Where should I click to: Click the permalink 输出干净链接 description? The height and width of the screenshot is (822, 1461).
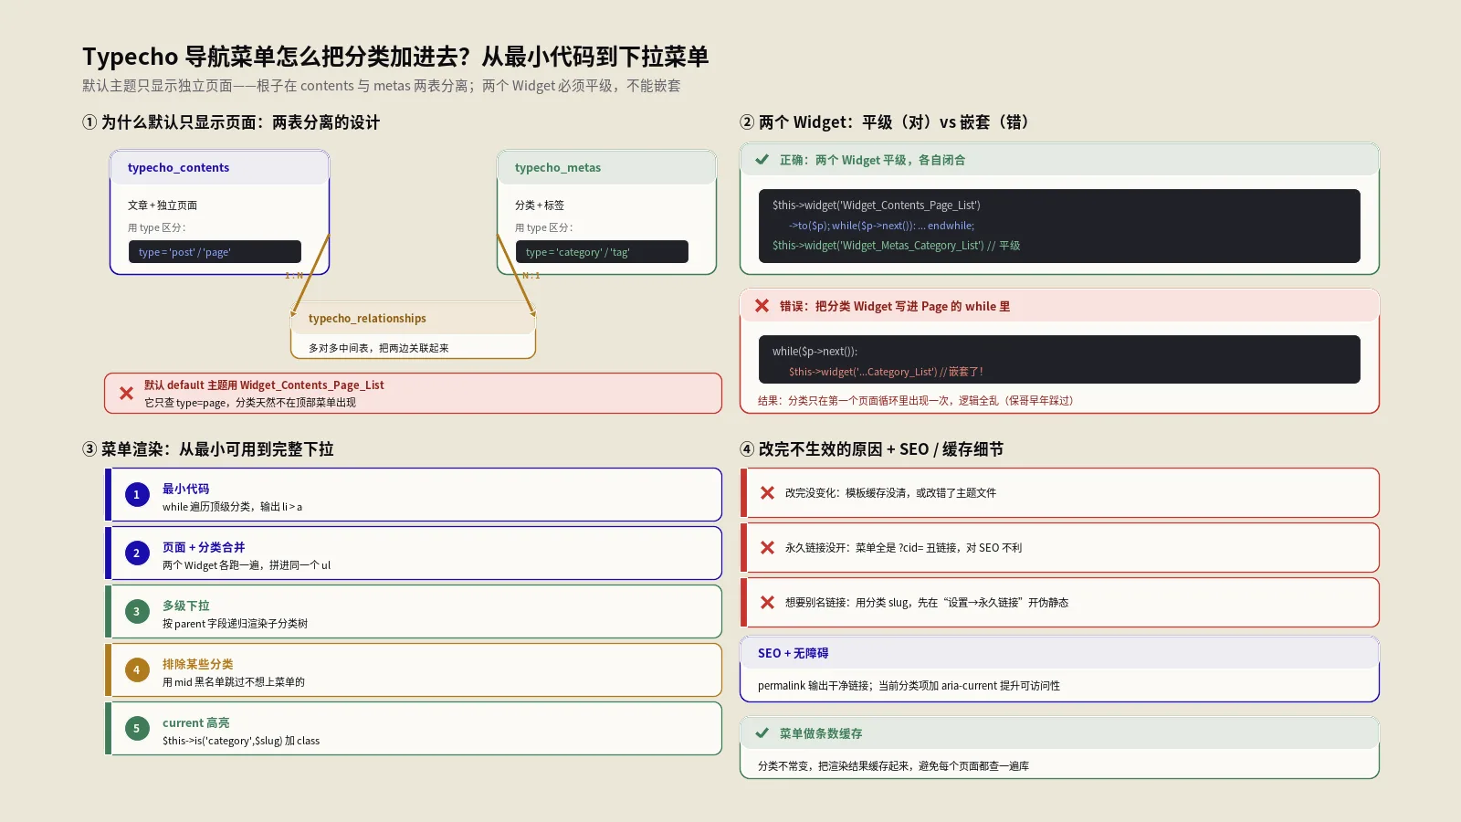pos(909,686)
